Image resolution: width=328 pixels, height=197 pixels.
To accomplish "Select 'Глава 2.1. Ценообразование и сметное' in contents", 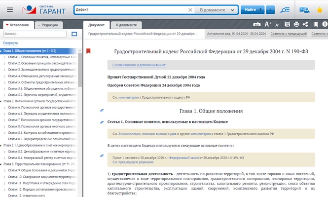I will tap(39, 145).
